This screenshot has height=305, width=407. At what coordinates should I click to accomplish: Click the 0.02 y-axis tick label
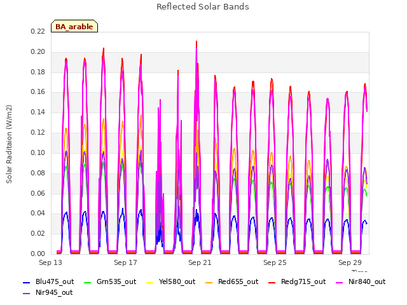[x=38, y=233]
